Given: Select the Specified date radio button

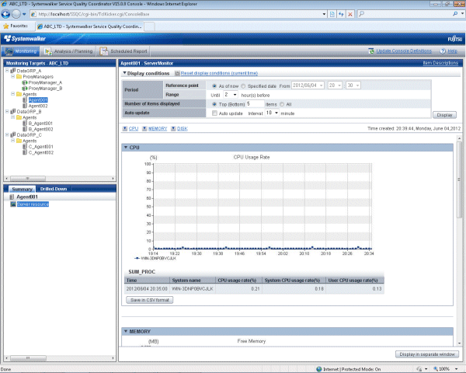Looking at the screenshot, I should coord(243,86).
